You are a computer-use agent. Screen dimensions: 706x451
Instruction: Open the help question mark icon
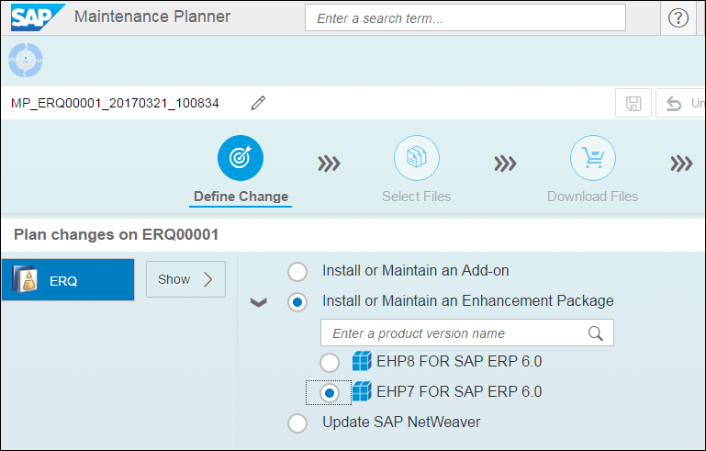[678, 18]
